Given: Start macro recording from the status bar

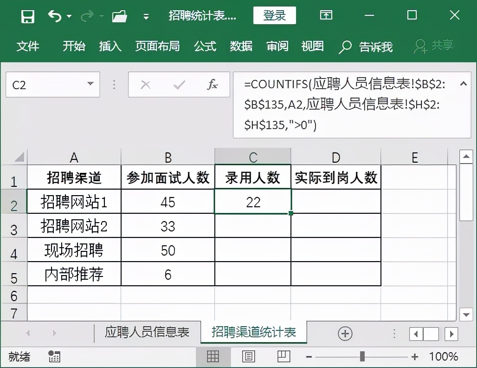Looking at the screenshot, I should pos(54,356).
